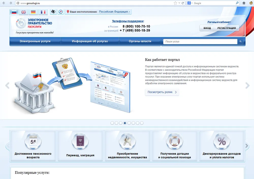Open the keys property acquisition icon
This screenshot has height=179, width=254.
point(128,141)
